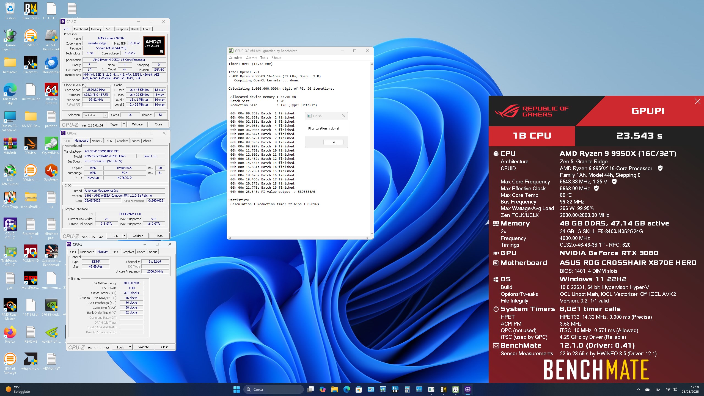Switch to Bench tab in top CPU-Z window

click(135, 29)
